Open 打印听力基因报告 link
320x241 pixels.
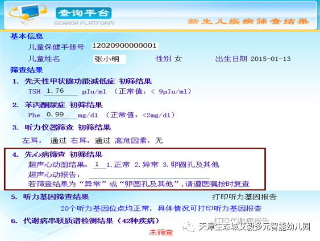click(244, 197)
